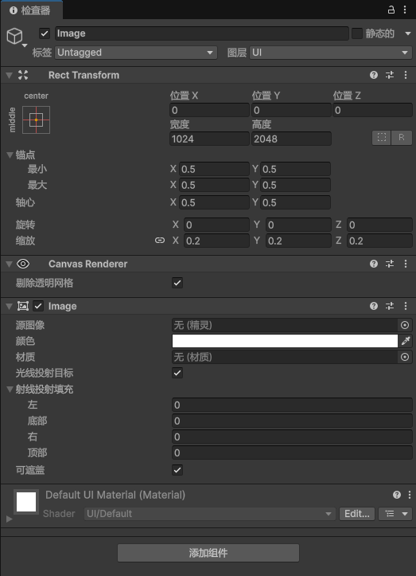Screen dimensions: 416x576
Task: Open the white color swatch picker
Action: coord(285,341)
